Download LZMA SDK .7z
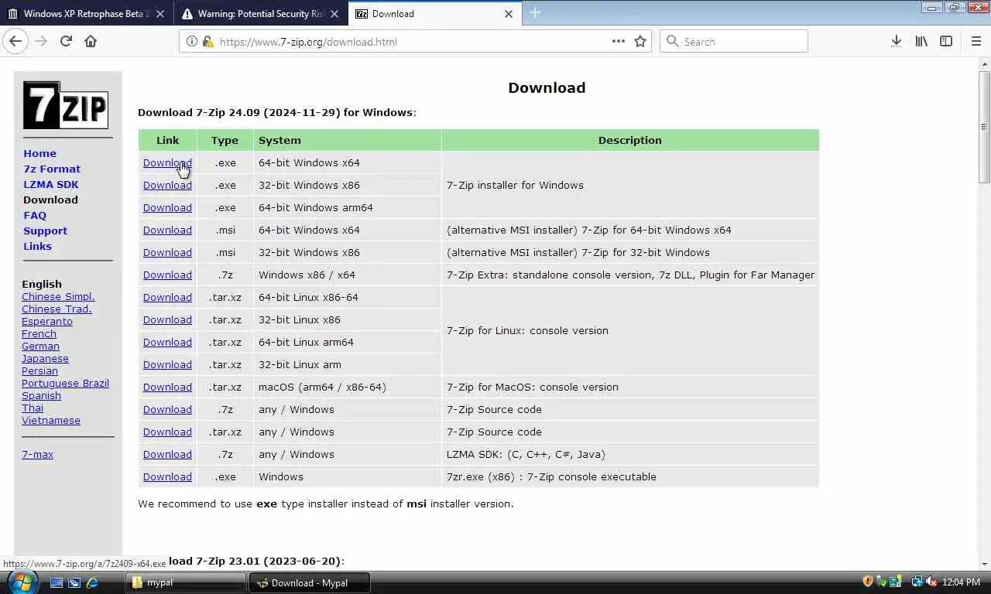The image size is (991, 594). tap(167, 454)
